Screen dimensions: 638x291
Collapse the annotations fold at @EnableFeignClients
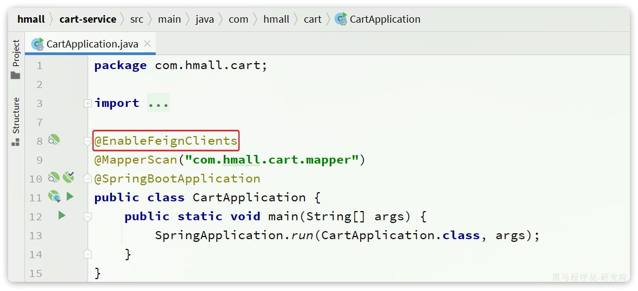point(88,141)
